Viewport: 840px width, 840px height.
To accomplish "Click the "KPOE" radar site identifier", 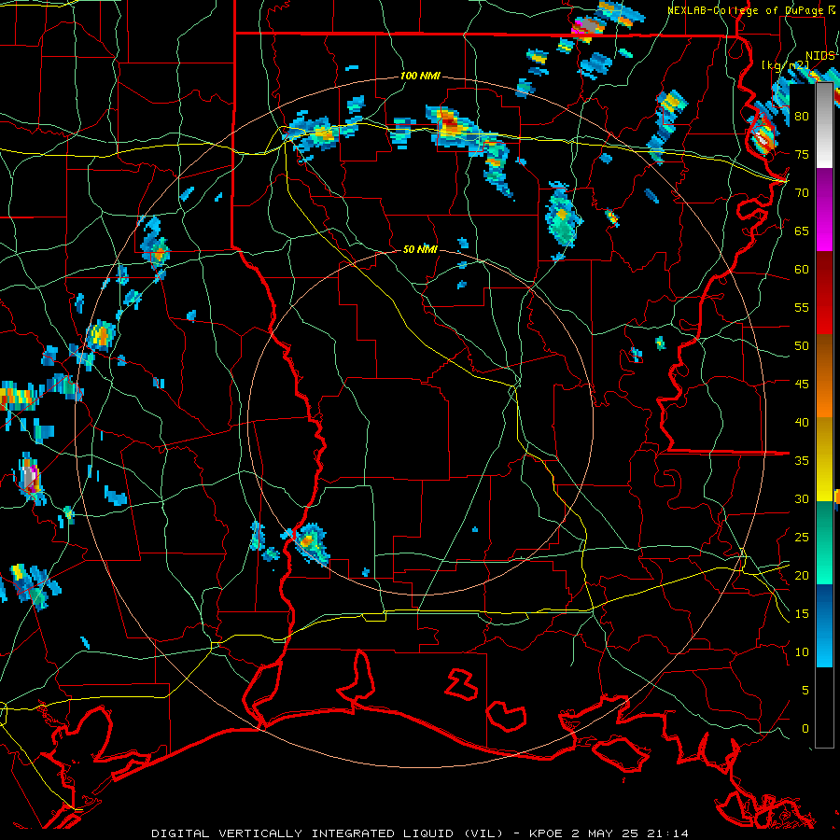I will click(x=546, y=833).
